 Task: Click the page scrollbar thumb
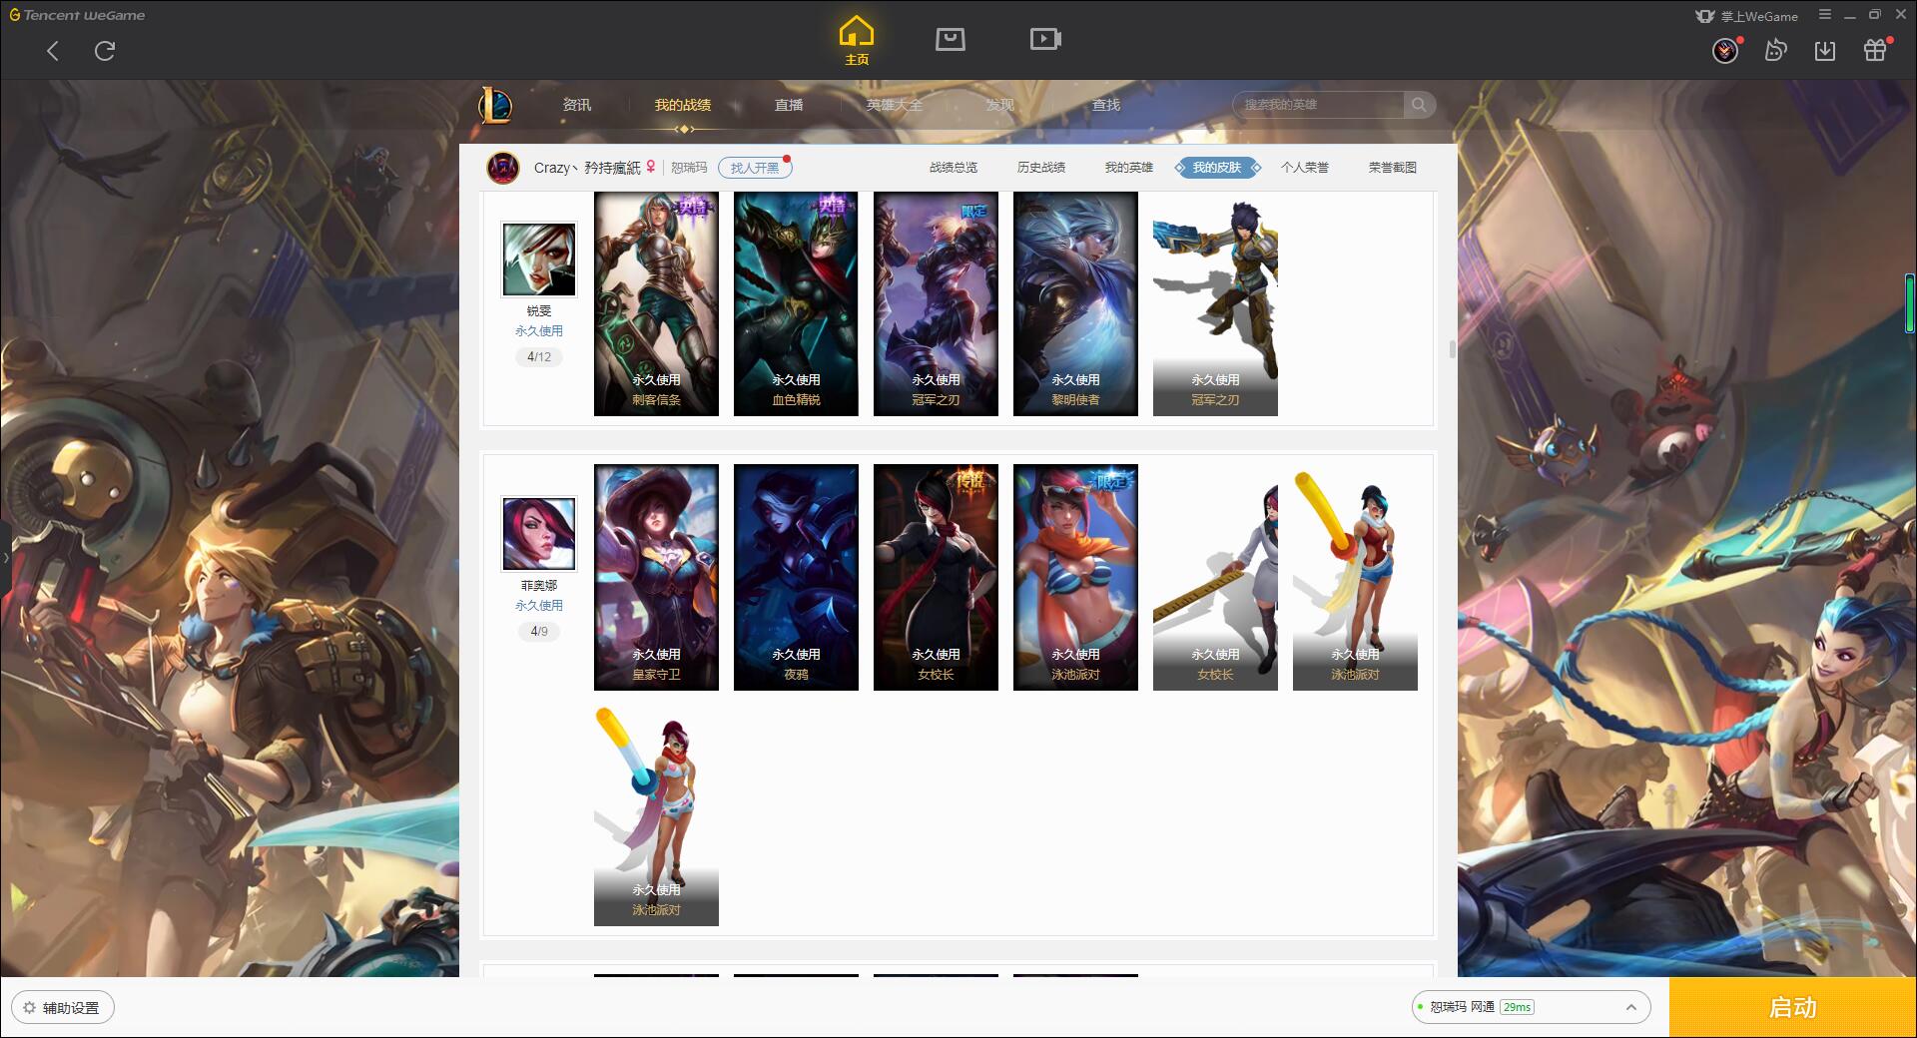click(x=1452, y=349)
